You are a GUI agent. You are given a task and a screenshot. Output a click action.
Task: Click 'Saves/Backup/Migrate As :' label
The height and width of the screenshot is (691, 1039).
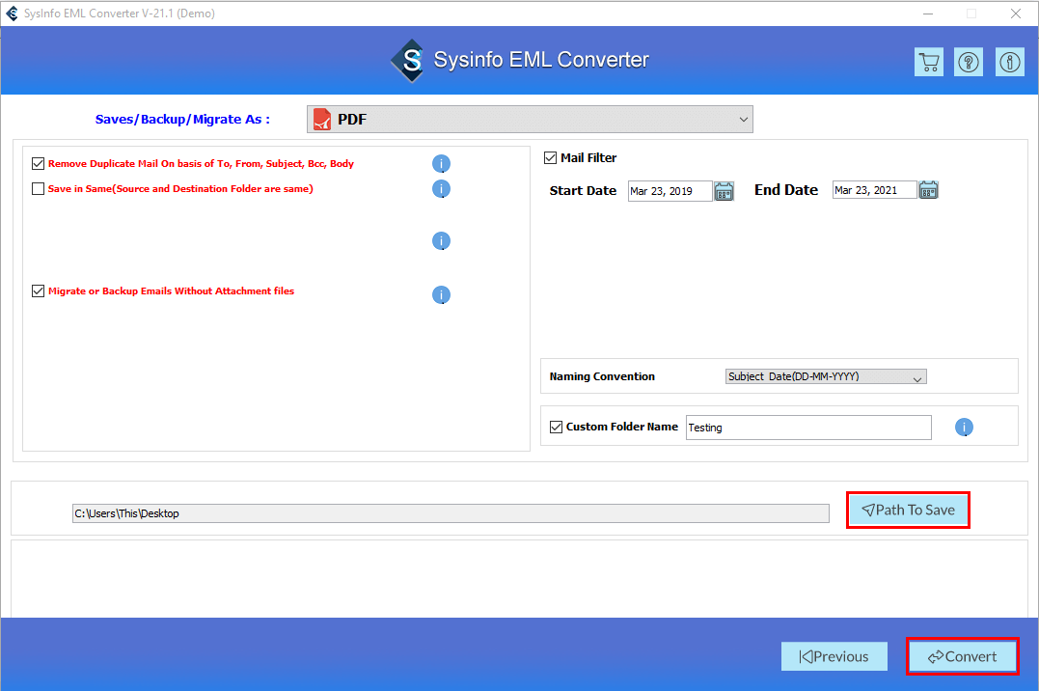point(182,120)
